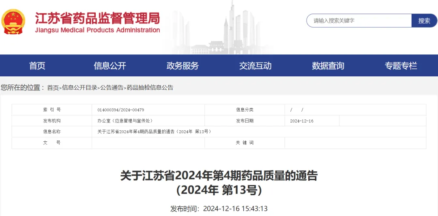Click the 索引号 label cell
This screenshot has width=438, height=216.
[52, 110]
